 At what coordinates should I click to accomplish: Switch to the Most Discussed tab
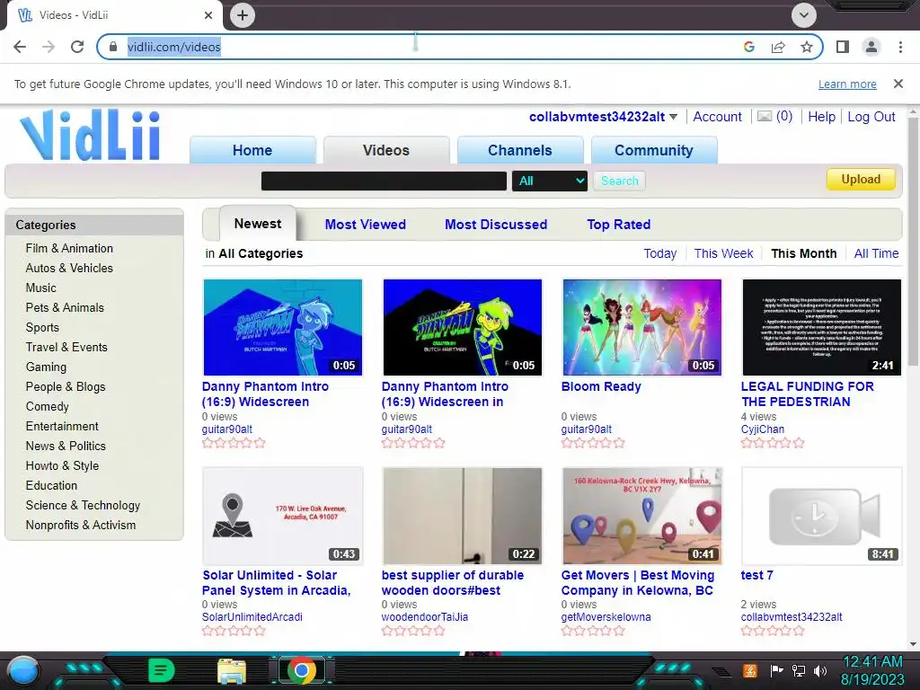[496, 224]
